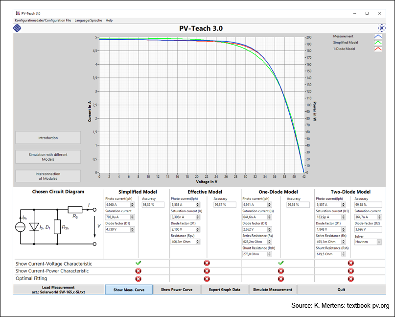Click Two-Diode diode factor (D1) stepper
The image size is (395, 317).
[343, 229]
